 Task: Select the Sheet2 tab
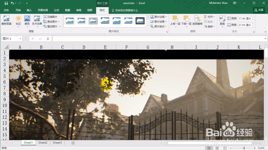[43, 143]
